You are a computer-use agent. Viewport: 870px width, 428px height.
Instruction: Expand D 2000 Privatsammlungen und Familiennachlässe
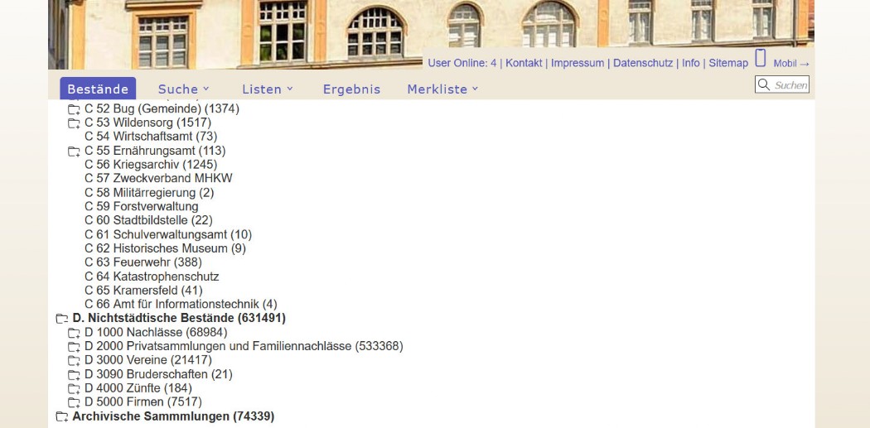[73, 347]
